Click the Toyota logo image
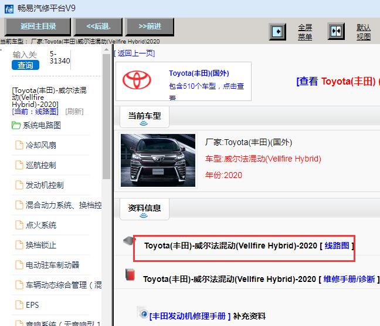 (137, 80)
